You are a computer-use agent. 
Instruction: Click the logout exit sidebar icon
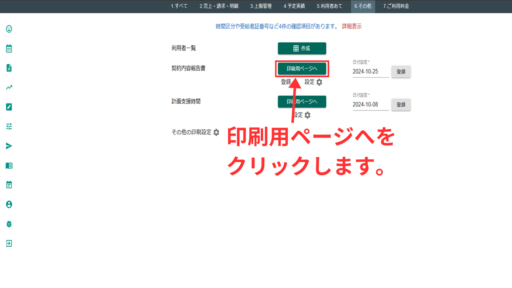(9, 243)
